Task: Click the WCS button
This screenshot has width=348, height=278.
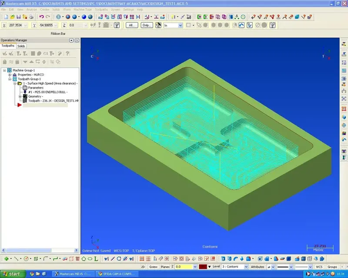Action: (319, 267)
